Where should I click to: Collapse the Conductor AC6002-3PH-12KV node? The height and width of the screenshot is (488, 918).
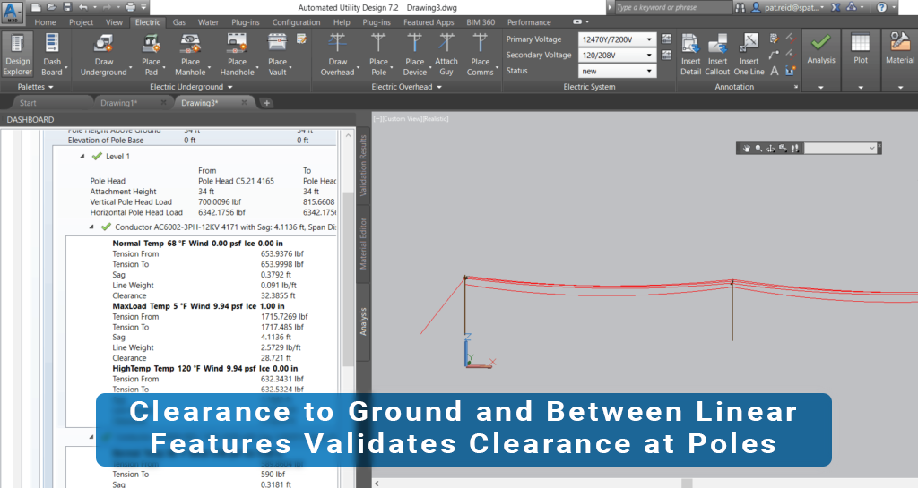coord(91,227)
